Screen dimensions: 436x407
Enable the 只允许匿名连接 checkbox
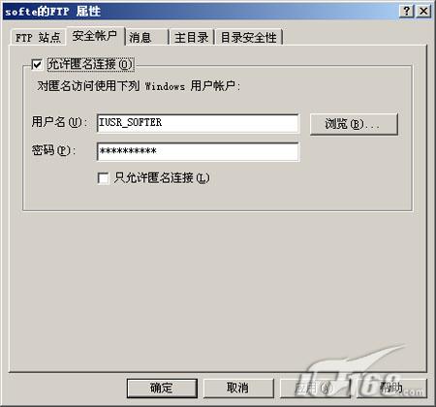pyautogui.click(x=103, y=178)
